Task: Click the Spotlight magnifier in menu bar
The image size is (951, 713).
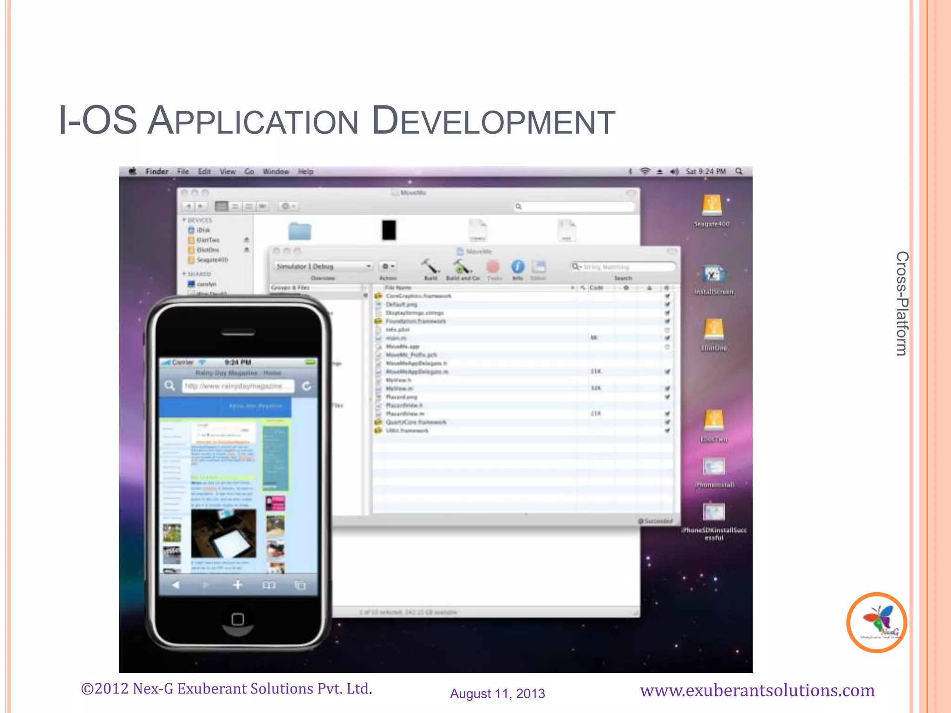Action: tap(739, 171)
